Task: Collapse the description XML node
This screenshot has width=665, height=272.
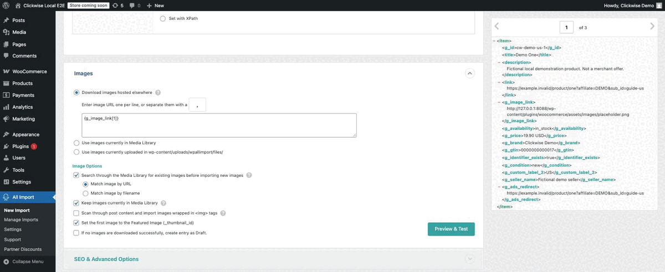Action: click(499, 62)
